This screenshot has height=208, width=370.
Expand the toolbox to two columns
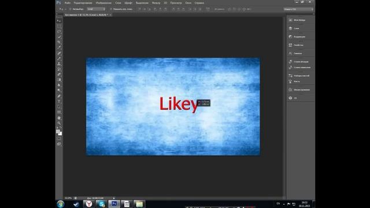(x=57, y=14)
